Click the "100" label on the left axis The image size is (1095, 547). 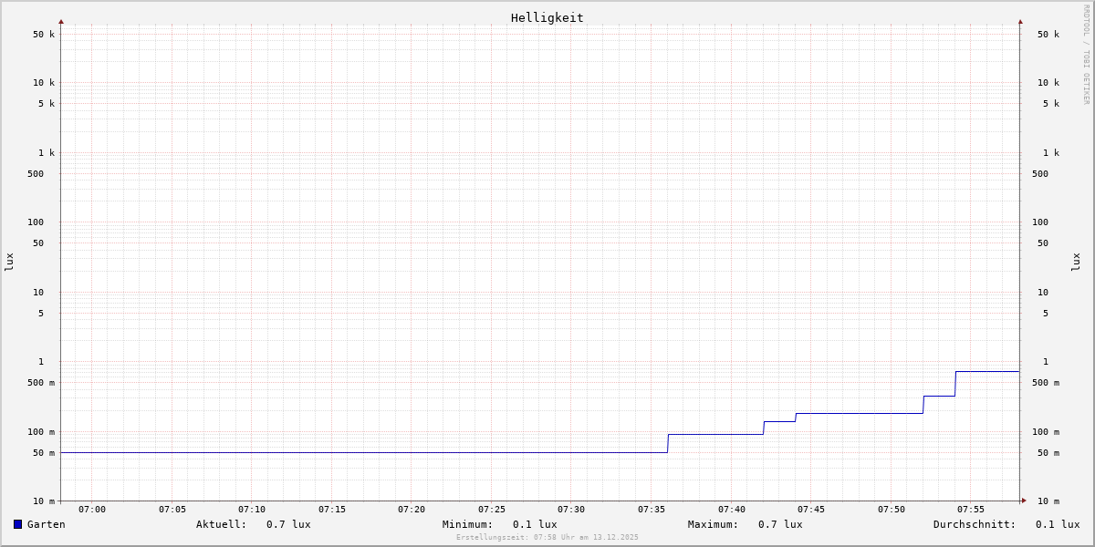coord(36,222)
